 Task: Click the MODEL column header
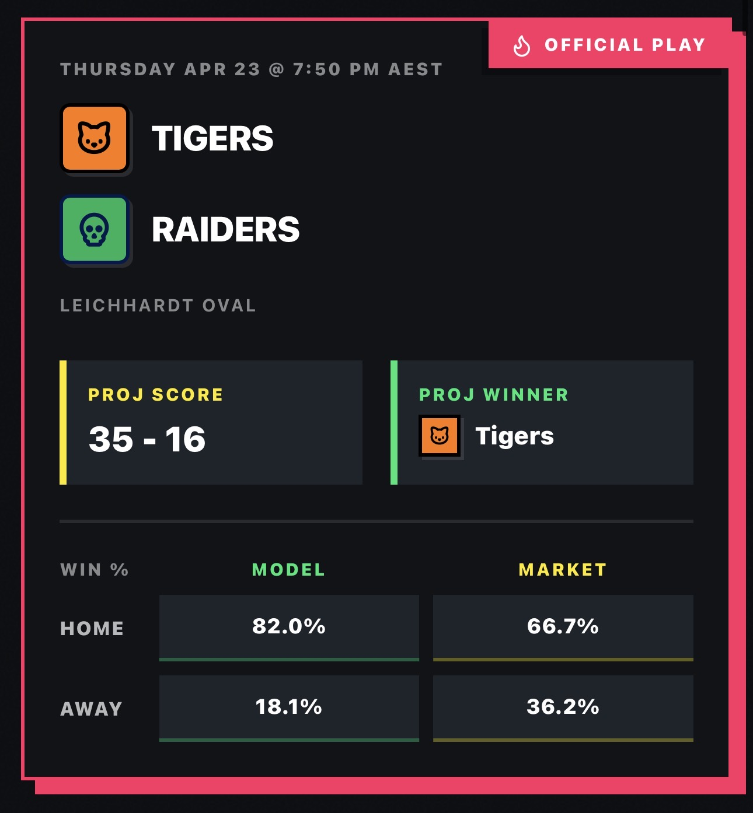pyautogui.click(x=289, y=570)
